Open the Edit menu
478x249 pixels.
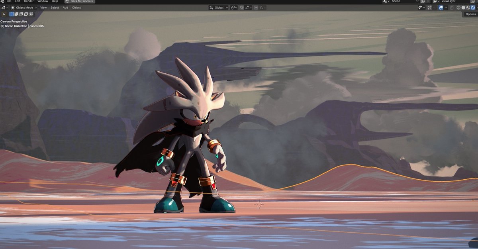click(x=18, y=1)
